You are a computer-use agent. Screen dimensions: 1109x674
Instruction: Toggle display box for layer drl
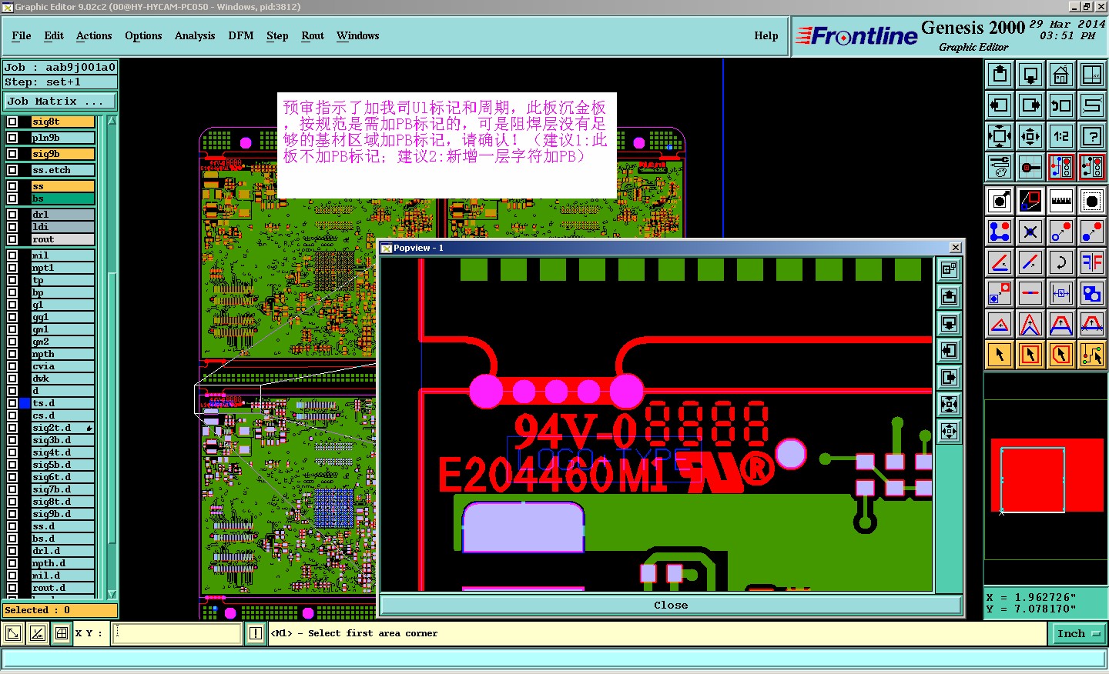tap(12, 215)
